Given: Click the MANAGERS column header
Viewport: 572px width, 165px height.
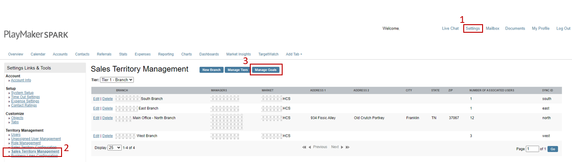Looking at the screenshot, I should coord(219,90).
